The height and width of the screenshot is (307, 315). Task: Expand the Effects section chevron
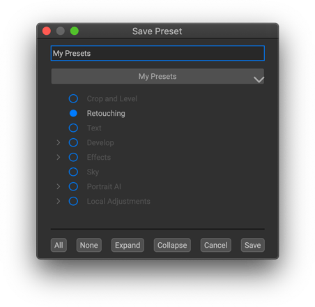pyautogui.click(x=59, y=157)
